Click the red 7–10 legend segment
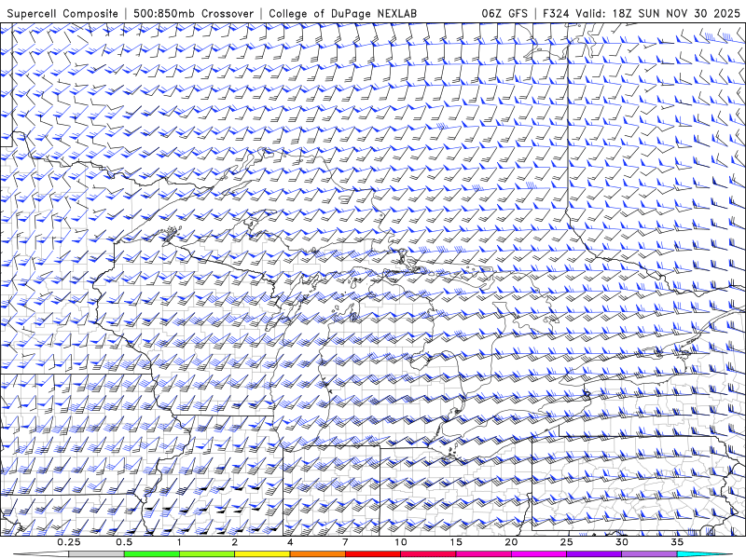Viewport: 746px width, 559px height. (x=372, y=554)
